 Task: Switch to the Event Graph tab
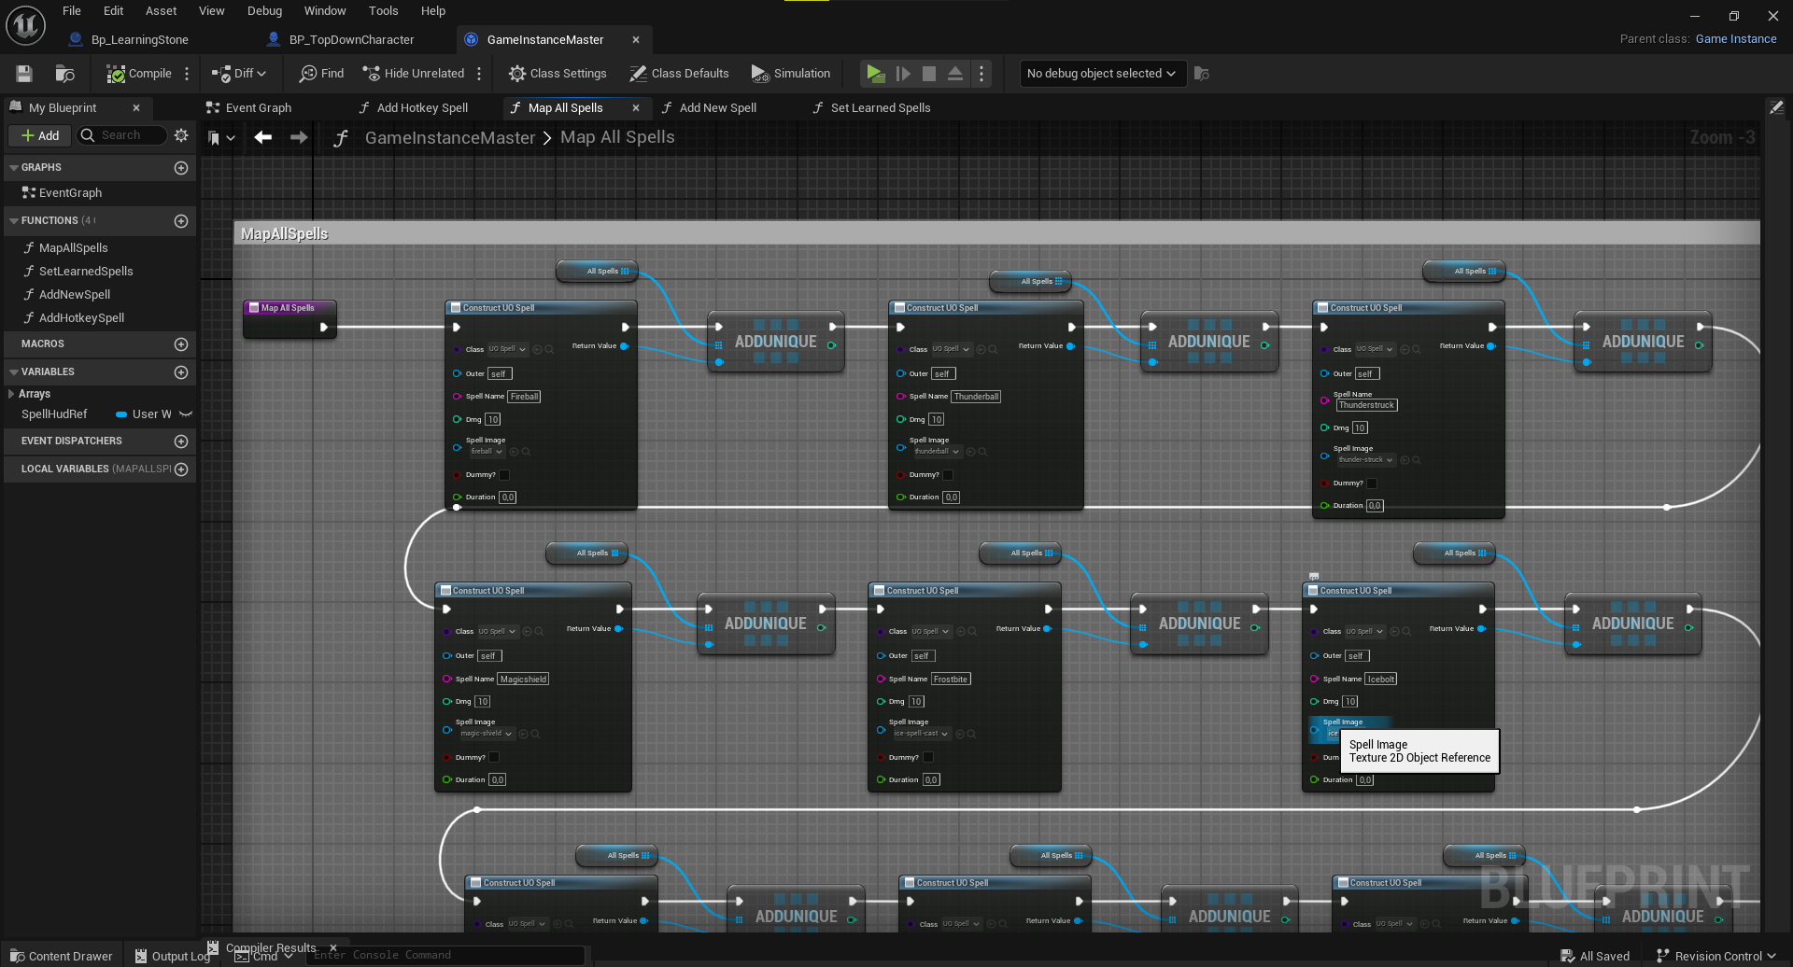point(259,108)
